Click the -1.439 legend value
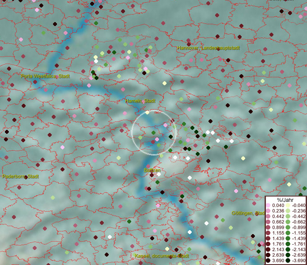This screenshot has width=307, height=265. coord(299,238)
